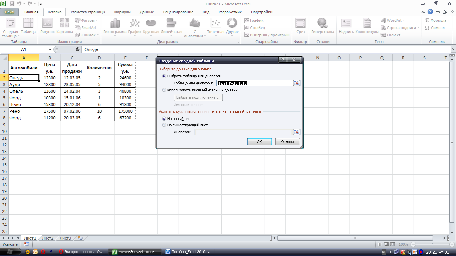
Task: Confirm the dialog with OK
Action: [259, 142]
